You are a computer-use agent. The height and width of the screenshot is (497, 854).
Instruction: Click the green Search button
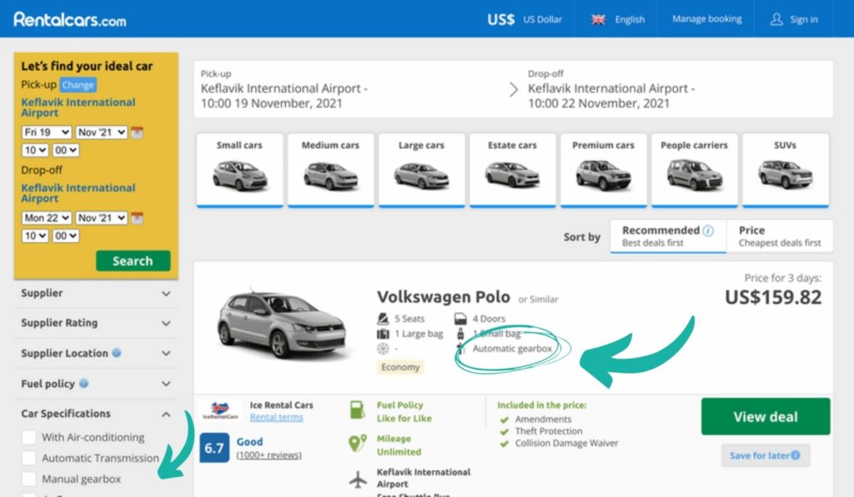pyautogui.click(x=133, y=261)
